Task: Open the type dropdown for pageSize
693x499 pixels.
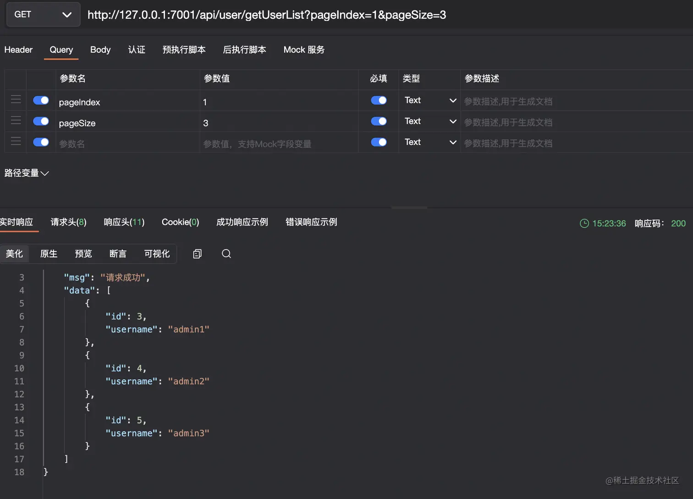Action: click(430, 122)
